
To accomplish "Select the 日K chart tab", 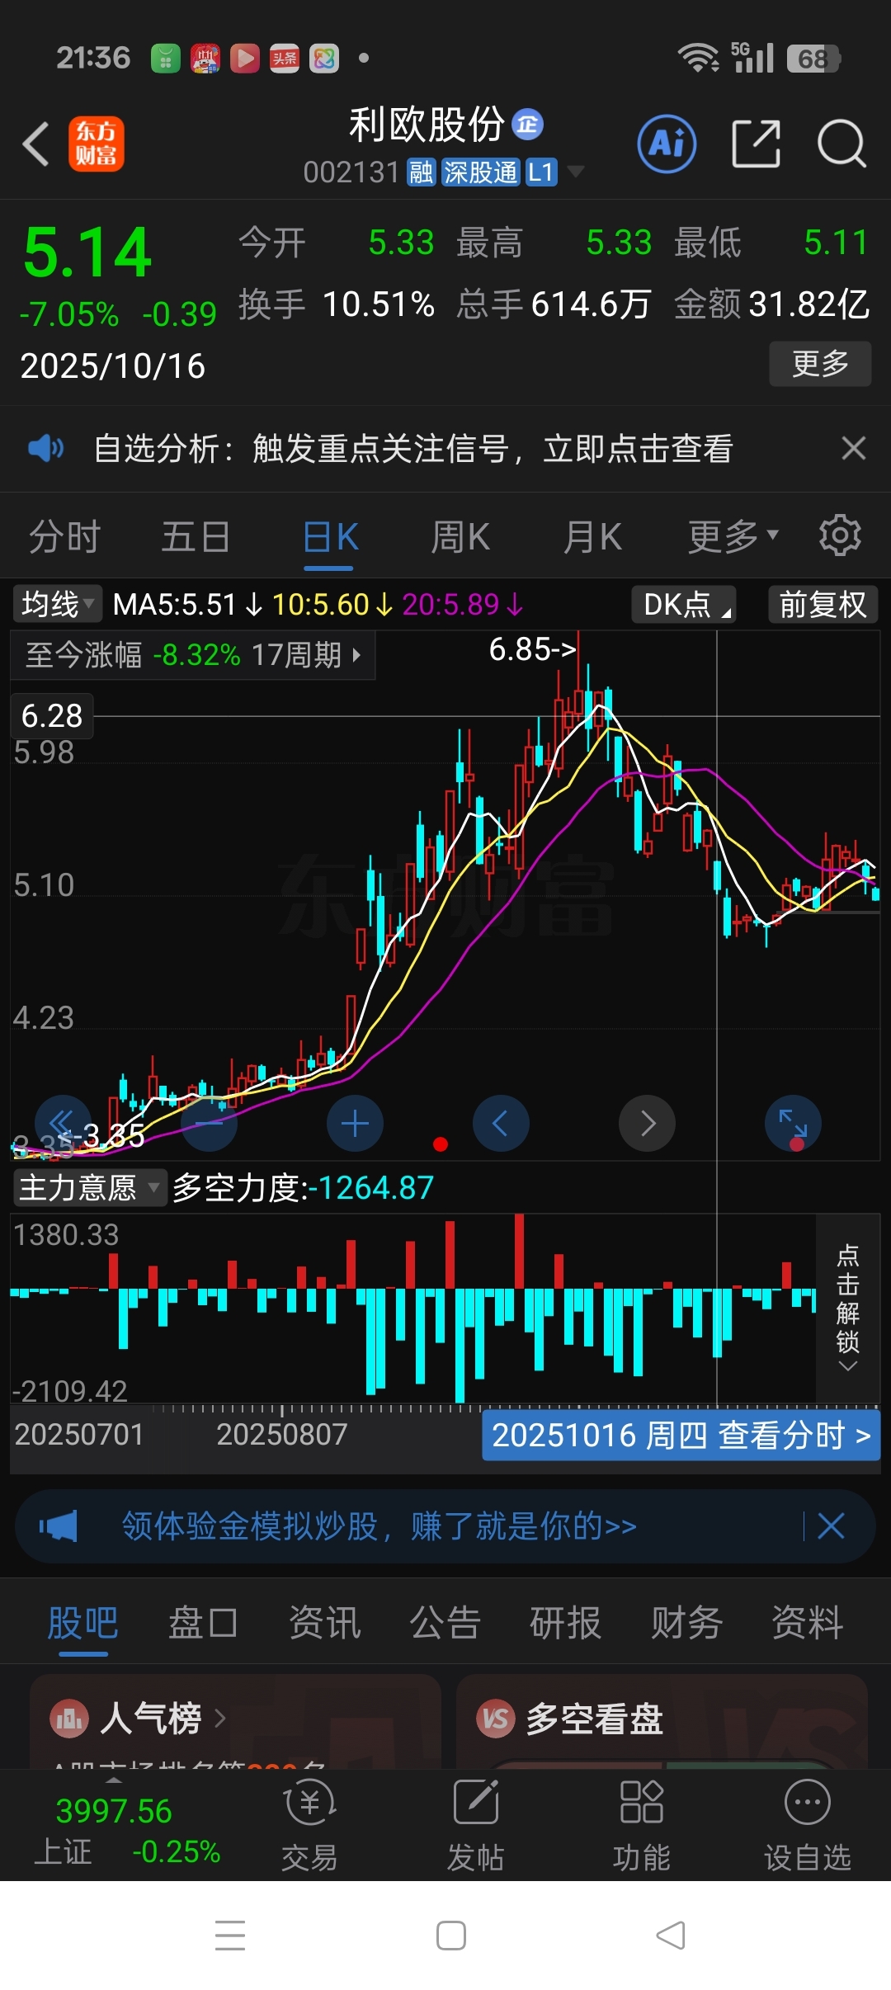I will coord(330,538).
